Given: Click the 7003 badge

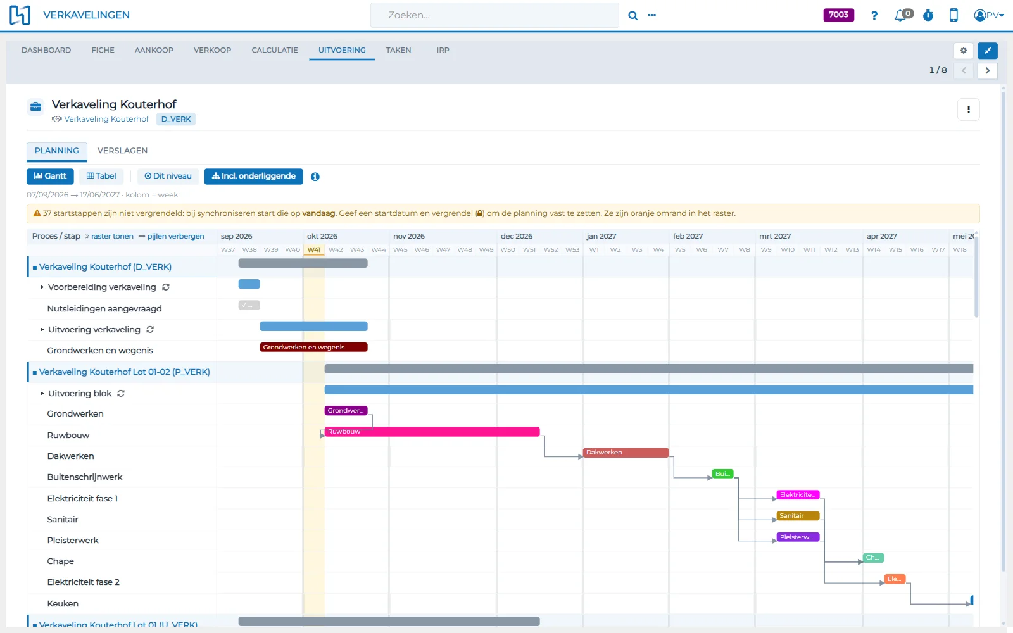Looking at the screenshot, I should 838,15.
